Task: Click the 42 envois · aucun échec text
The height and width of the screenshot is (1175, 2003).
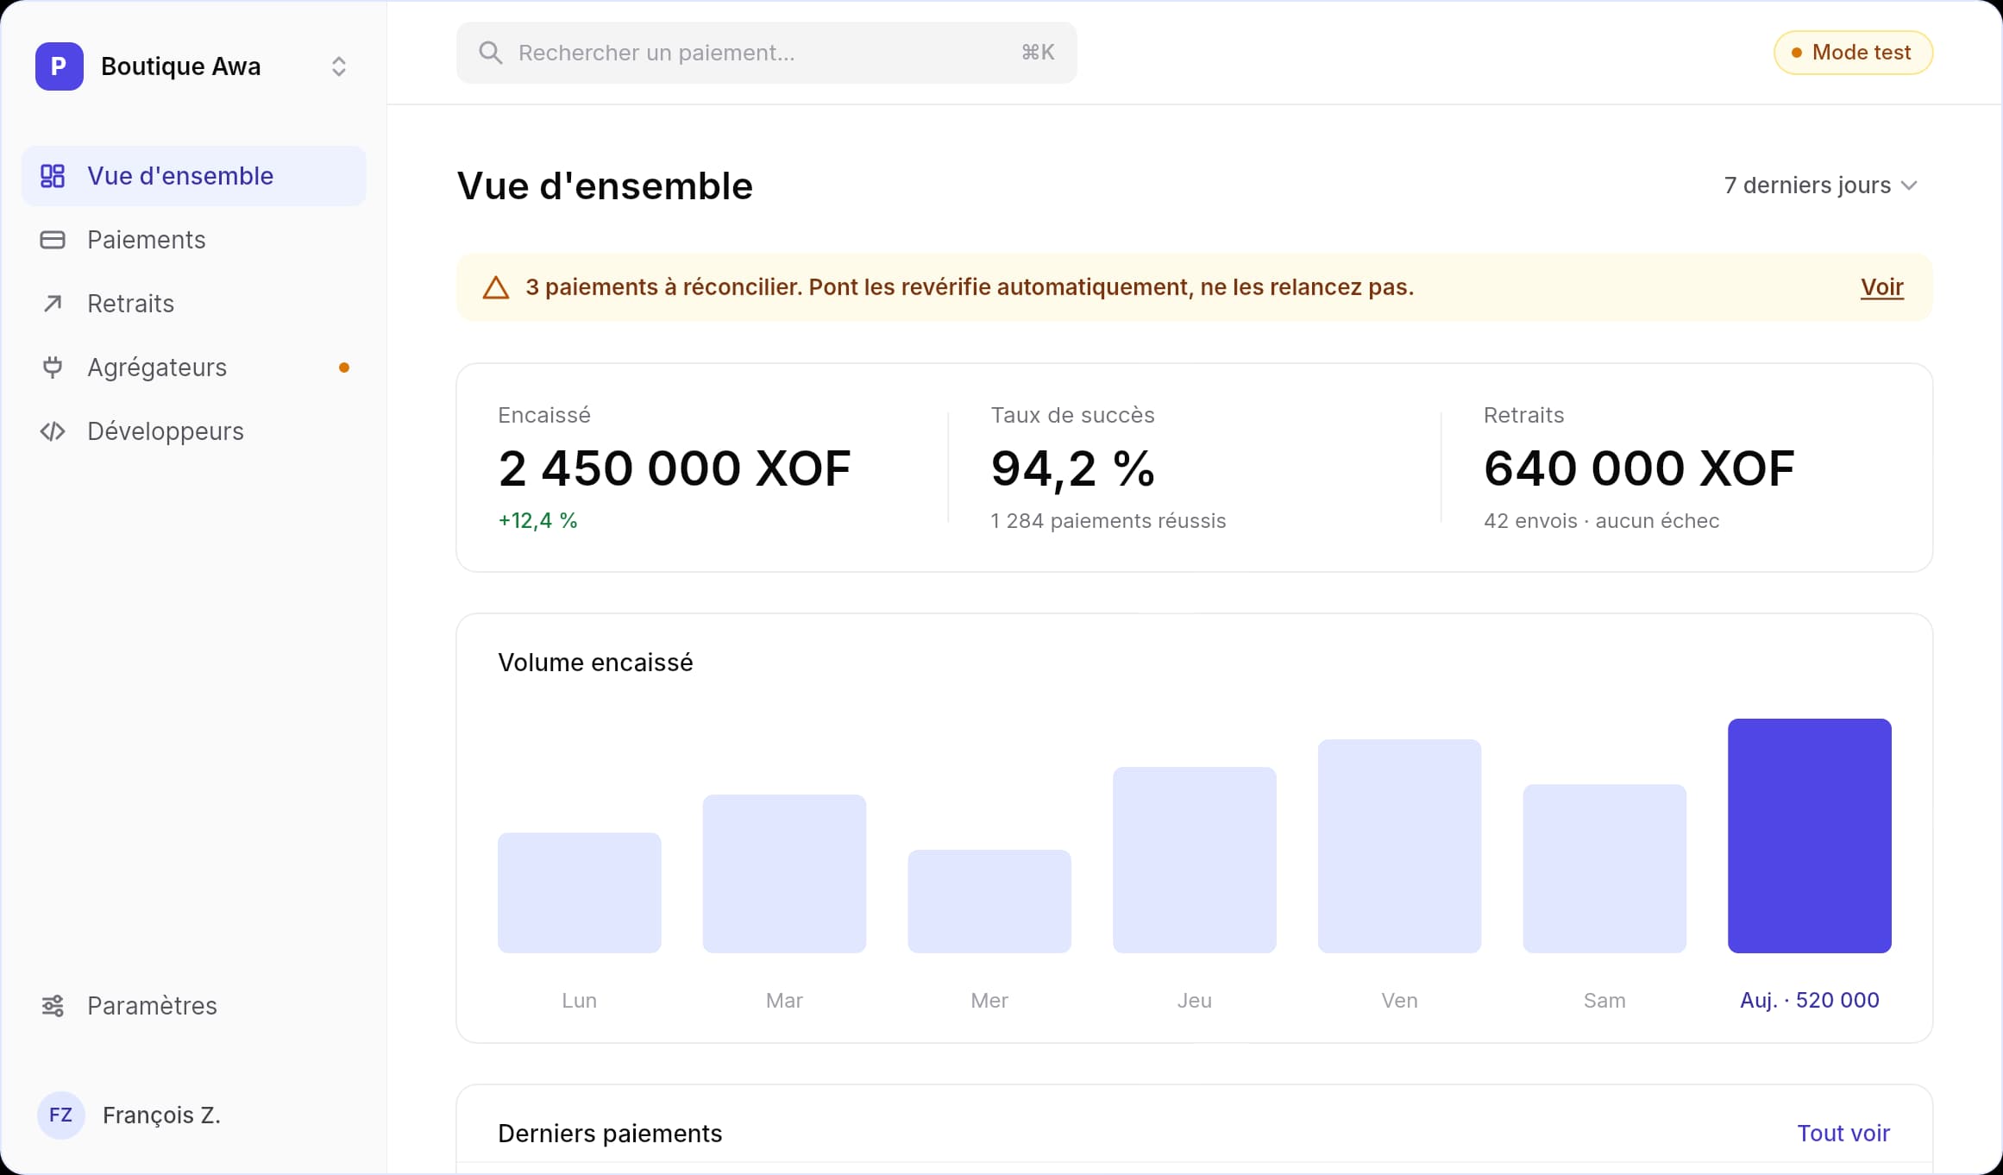Action: click(1601, 521)
